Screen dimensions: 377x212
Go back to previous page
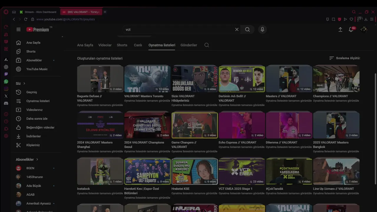click(x=14, y=19)
